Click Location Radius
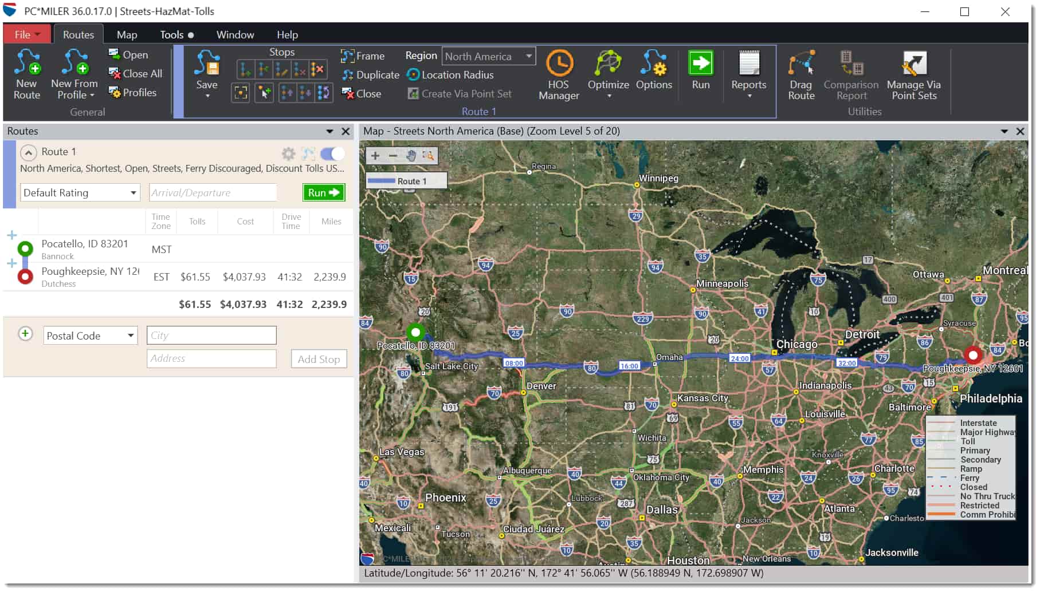 click(451, 75)
